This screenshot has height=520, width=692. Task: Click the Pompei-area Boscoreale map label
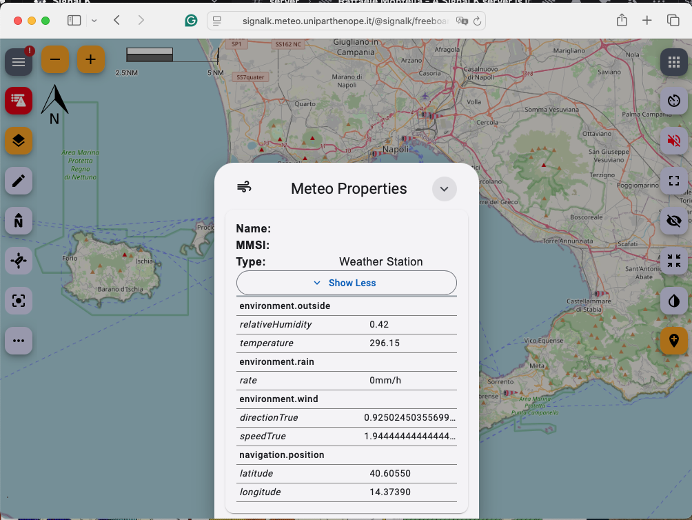coord(586,217)
